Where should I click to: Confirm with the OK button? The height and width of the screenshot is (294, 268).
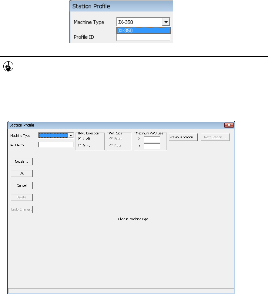[22, 174]
